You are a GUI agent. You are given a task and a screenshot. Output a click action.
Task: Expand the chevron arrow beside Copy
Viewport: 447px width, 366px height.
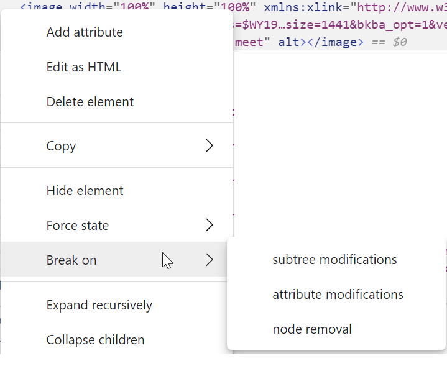point(210,145)
